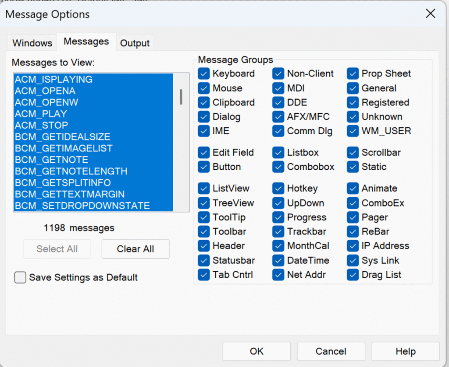
Task: Open Help for Message Options
Action: pyautogui.click(x=405, y=351)
